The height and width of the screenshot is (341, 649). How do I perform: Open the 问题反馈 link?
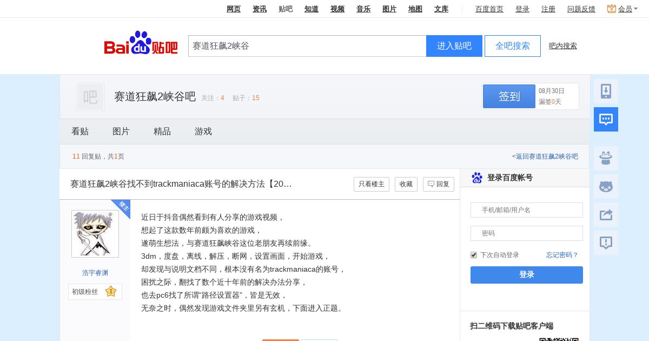coord(581,9)
